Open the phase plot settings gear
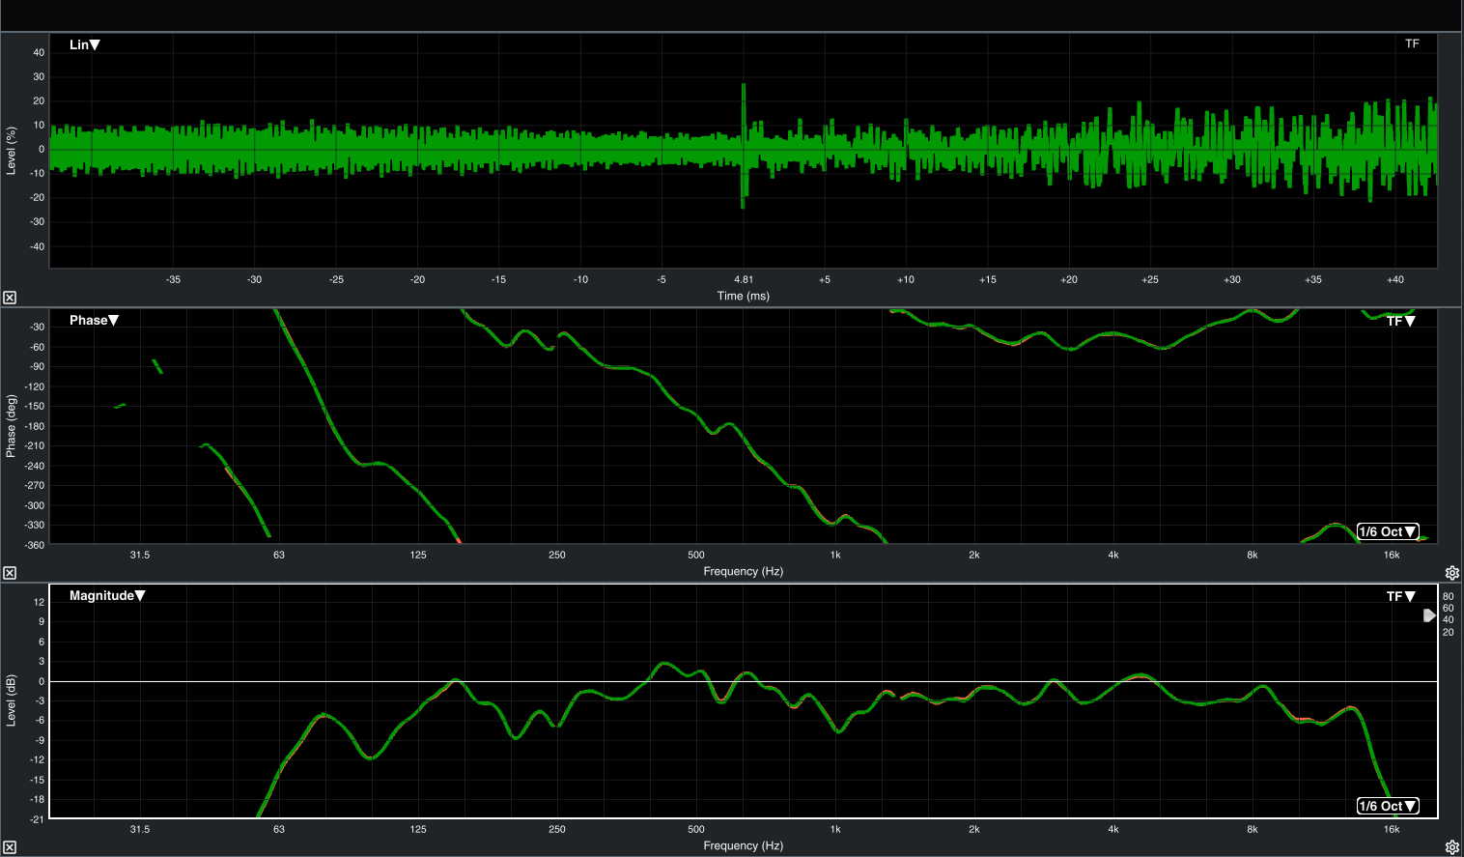This screenshot has height=857, width=1464. (1451, 573)
